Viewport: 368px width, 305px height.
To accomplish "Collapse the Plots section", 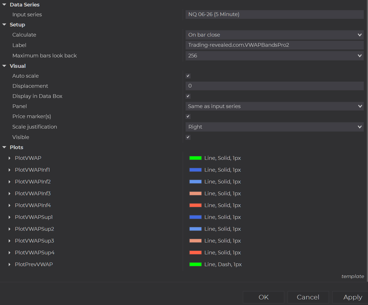I will (x=4, y=147).
